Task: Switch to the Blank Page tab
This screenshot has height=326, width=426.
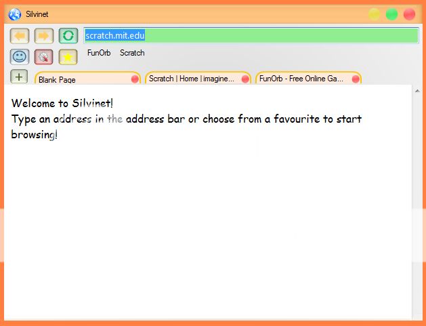Action: (x=87, y=79)
